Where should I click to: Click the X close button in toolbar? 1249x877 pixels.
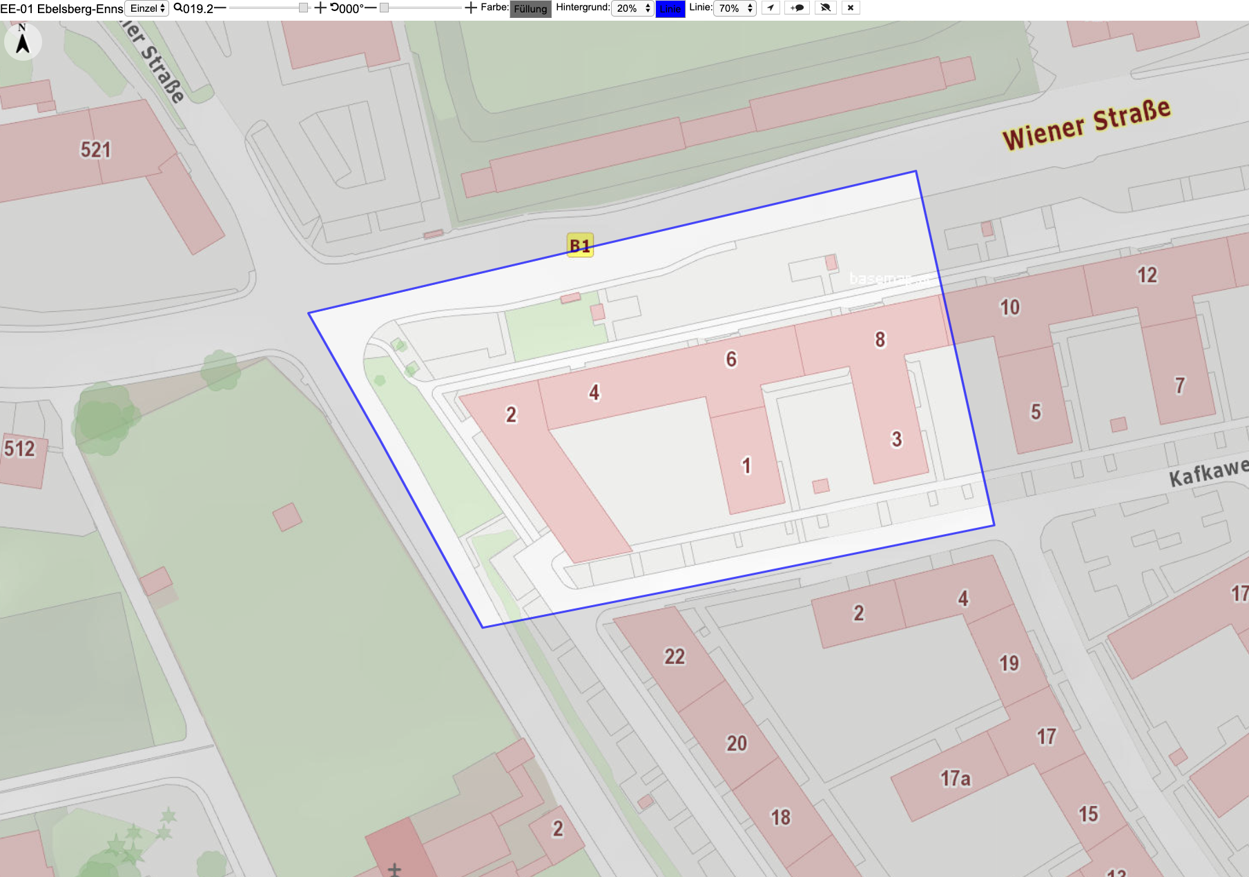(x=851, y=8)
